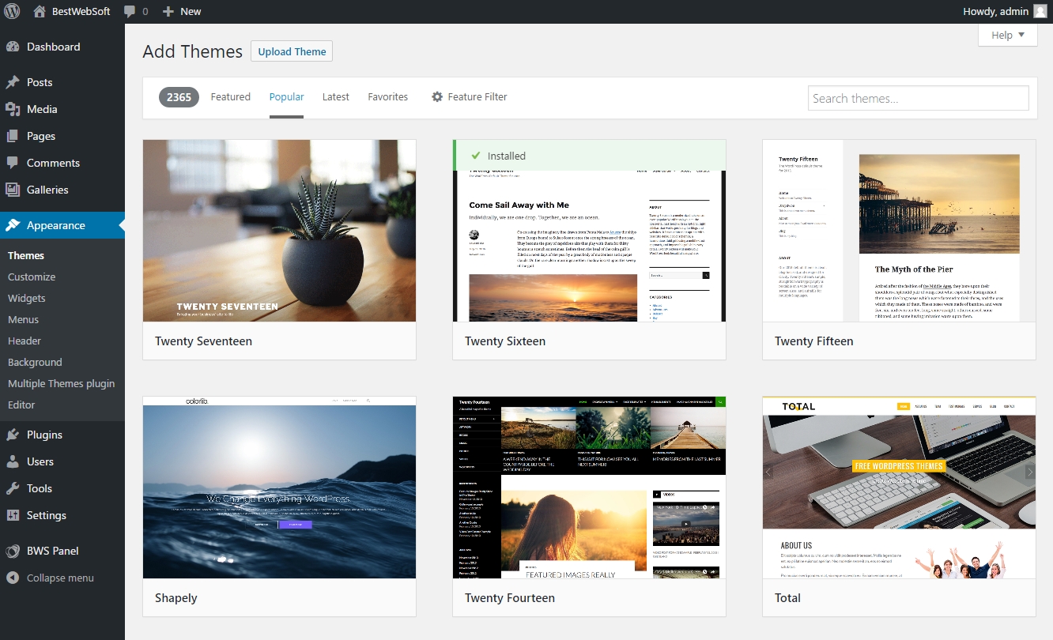Click the Comments bubble icon in the sidebar

[x=13, y=163]
